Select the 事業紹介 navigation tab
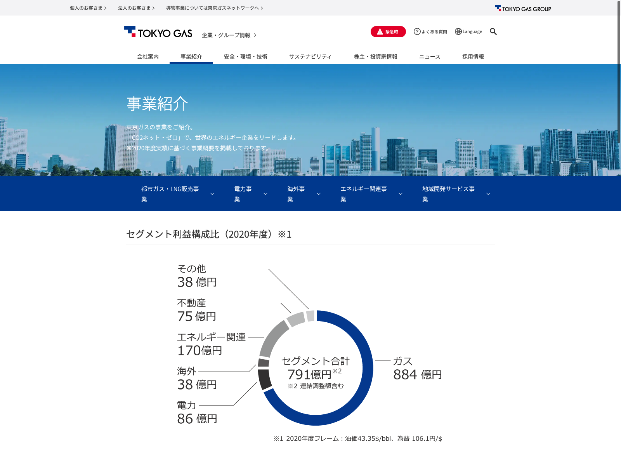 [191, 57]
